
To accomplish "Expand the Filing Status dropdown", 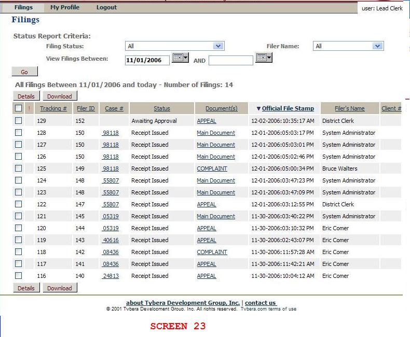I will (x=174, y=46).
